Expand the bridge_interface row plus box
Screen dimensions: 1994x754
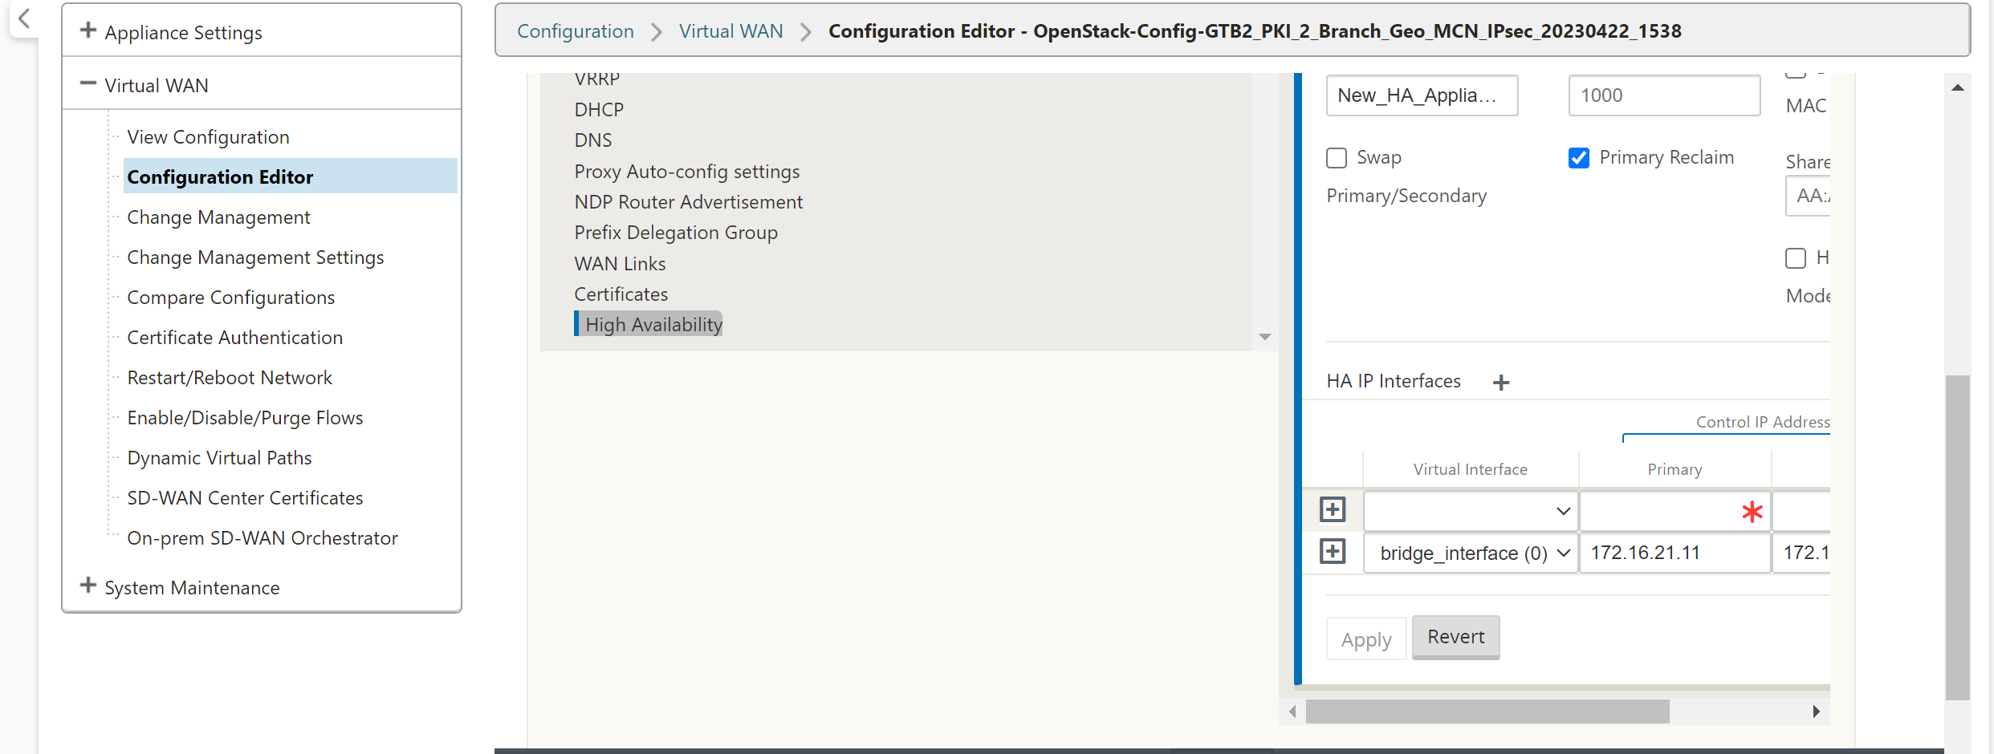(1333, 551)
